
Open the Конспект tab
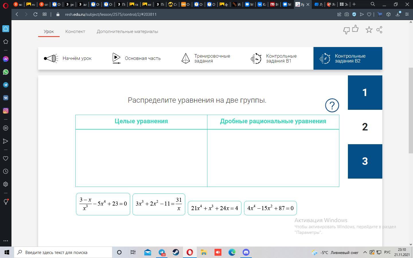pyautogui.click(x=75, y=32)
